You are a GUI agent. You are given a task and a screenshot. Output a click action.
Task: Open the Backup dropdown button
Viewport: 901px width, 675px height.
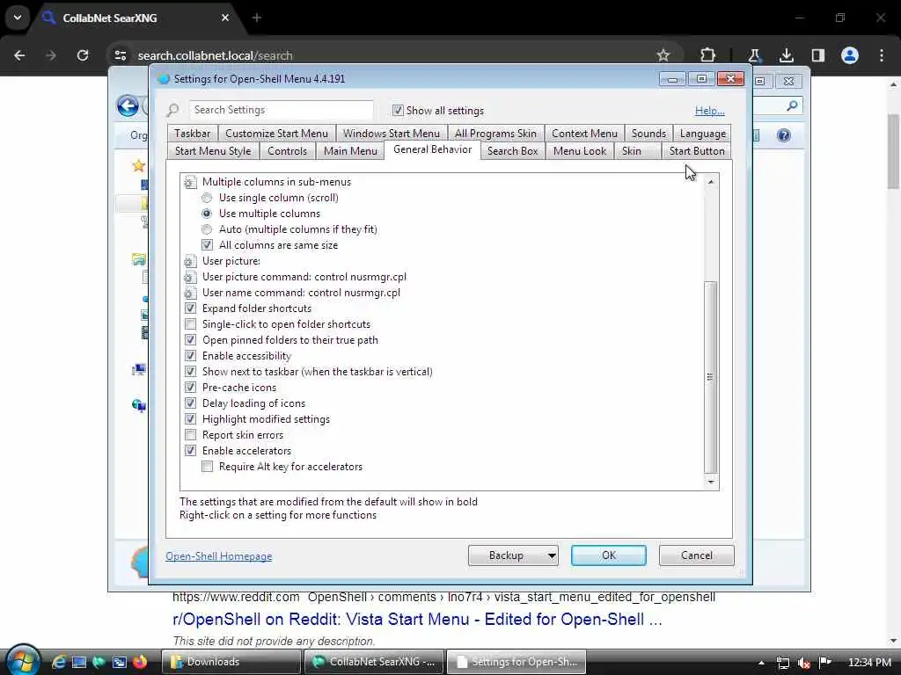[513, 555]
